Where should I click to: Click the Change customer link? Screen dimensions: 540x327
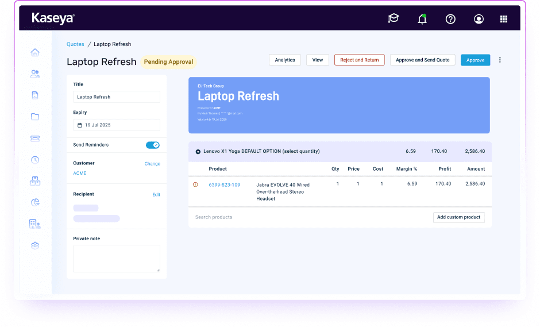(x=152, y=164)
